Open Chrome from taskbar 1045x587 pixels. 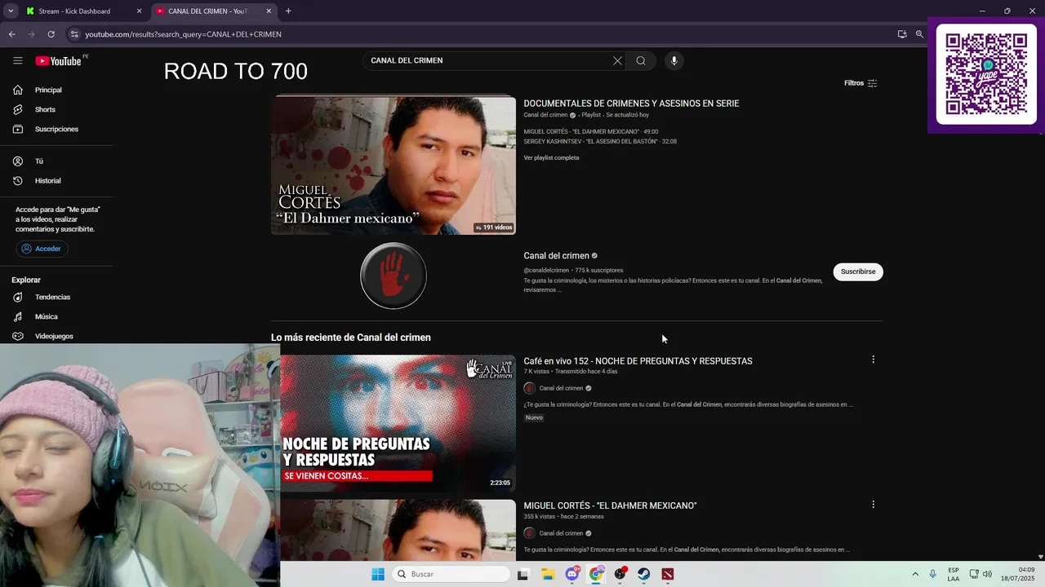pyautogui.click(x=597, y=574)
